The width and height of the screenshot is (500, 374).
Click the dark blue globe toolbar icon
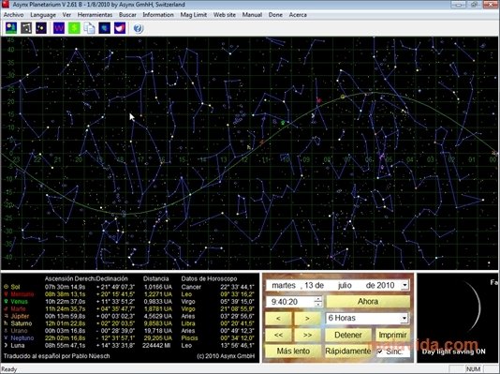tap(104, 28)
